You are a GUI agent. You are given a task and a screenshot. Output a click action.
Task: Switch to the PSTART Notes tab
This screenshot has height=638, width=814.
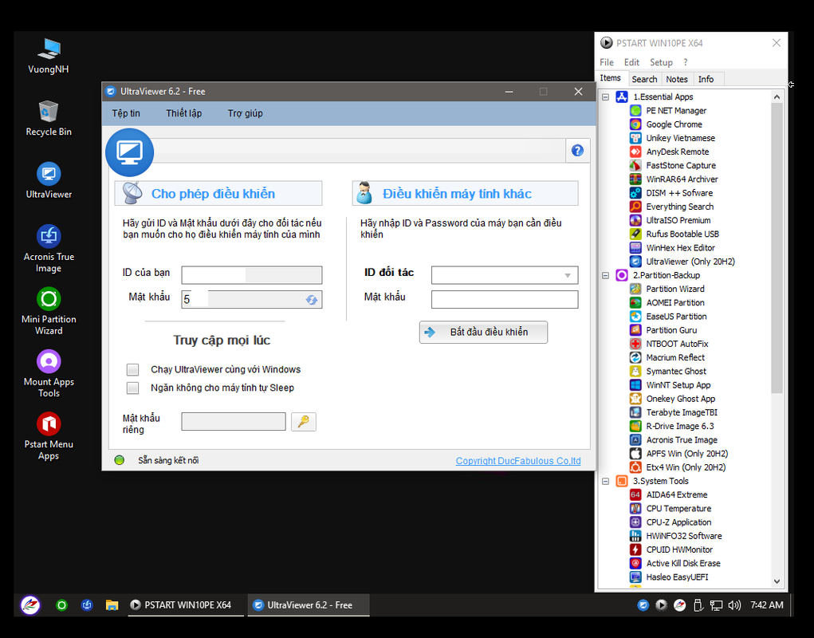click(676, 79)
